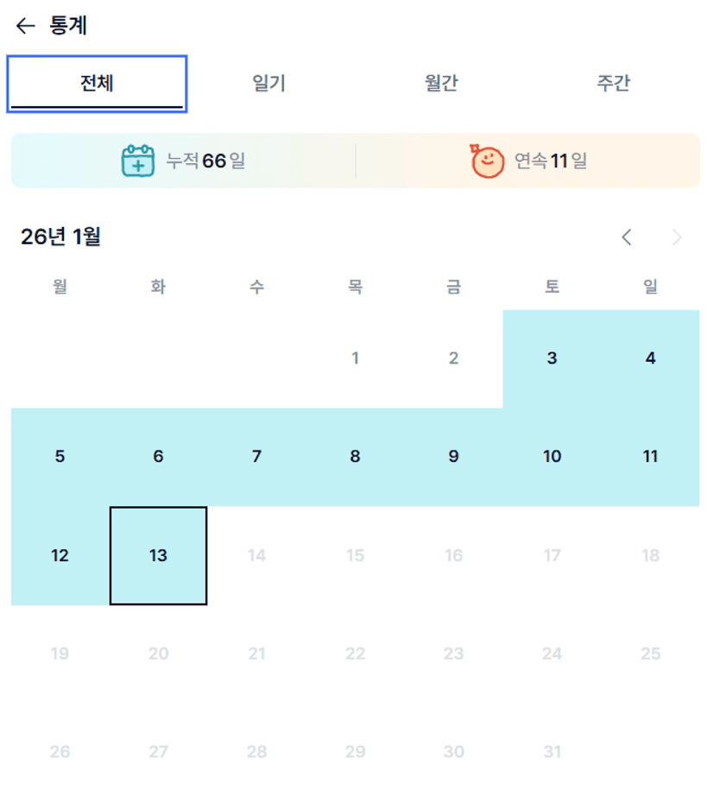Switch to the 일기 tab

[x=269, y=84]
